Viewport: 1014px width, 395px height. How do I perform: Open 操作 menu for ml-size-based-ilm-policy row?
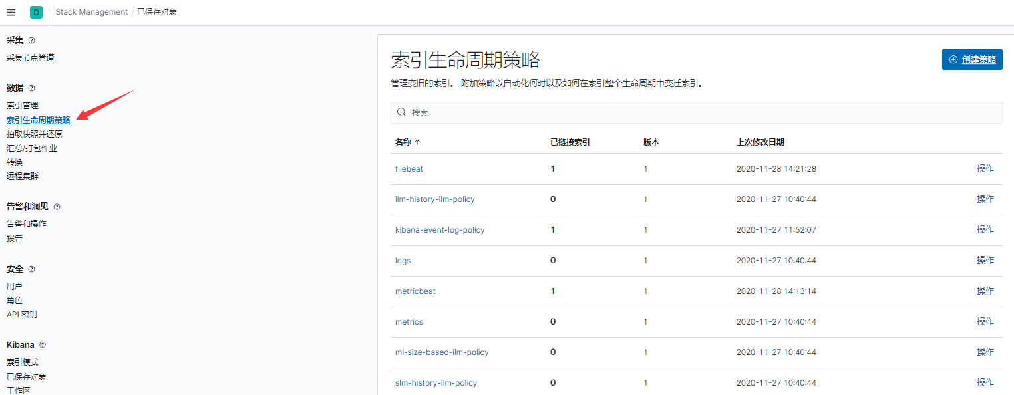pos(985,352)
